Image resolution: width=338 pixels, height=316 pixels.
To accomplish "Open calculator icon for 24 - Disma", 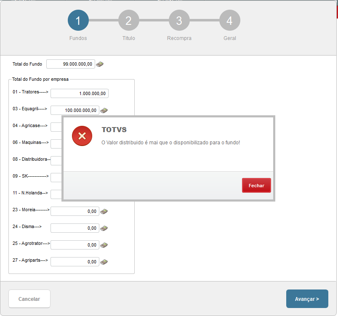I will click(x=104, y=228).
